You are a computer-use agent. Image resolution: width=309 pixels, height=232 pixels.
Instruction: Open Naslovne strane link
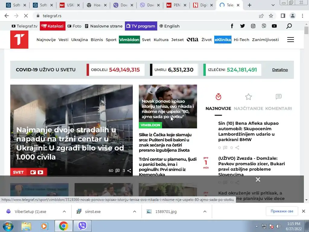[104, 26]
